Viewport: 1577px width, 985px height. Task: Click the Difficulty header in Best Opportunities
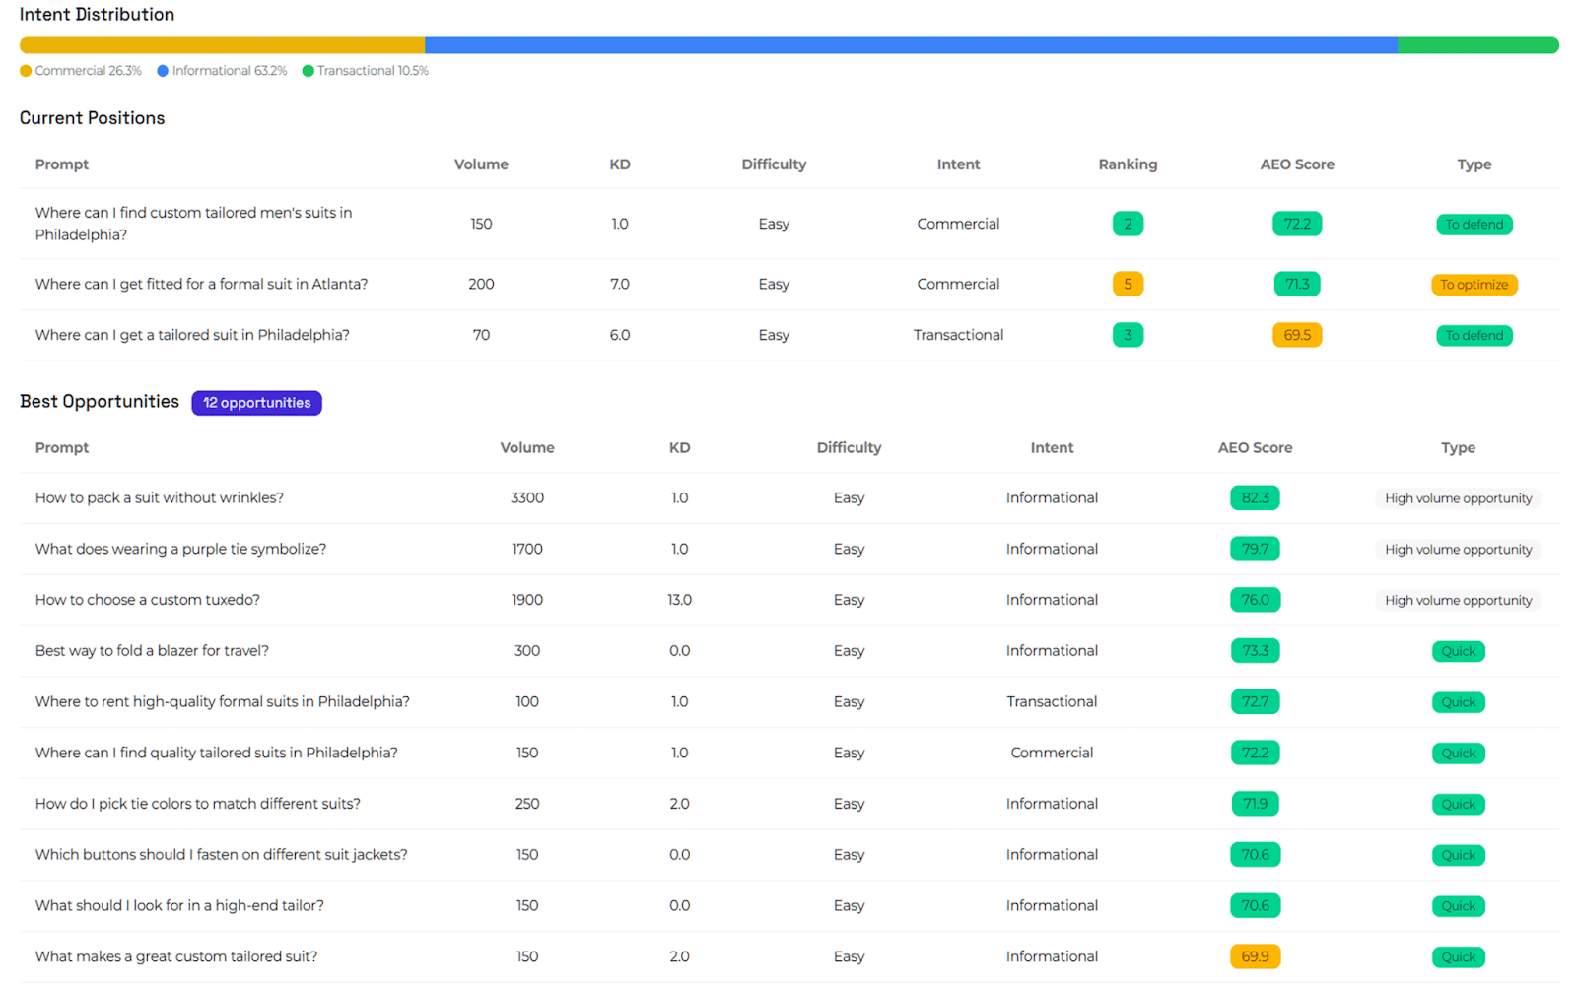click(x=849, y=448)
